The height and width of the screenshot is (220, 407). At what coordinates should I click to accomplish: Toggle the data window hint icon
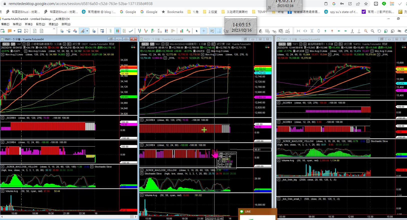click(x=212, y=31)
